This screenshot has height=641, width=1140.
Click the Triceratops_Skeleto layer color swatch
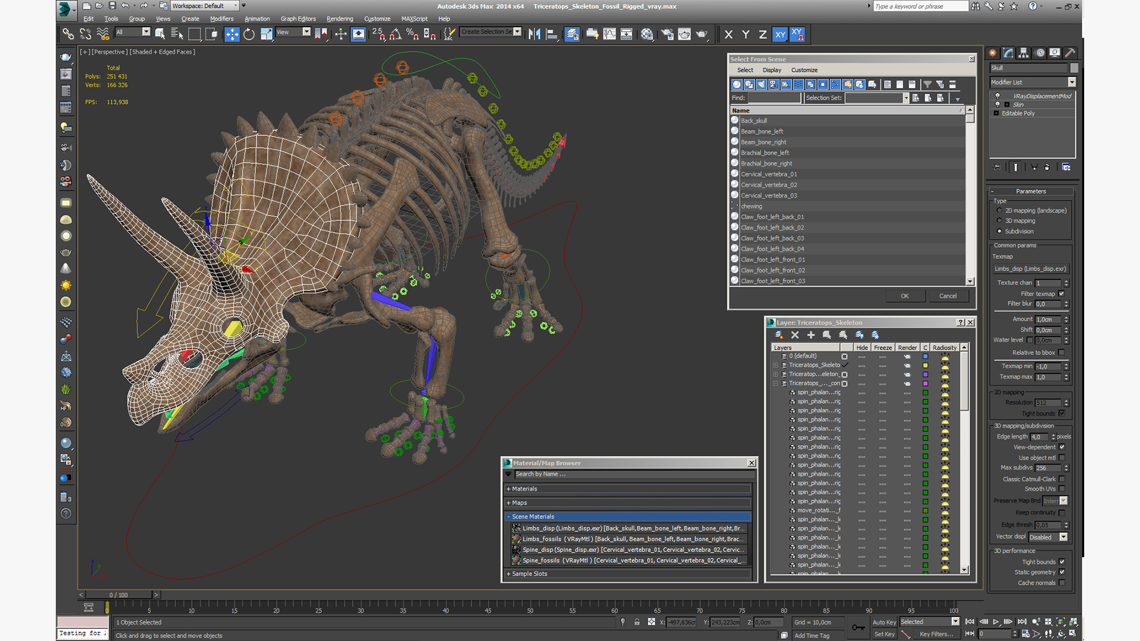click(x=925, y=366)
